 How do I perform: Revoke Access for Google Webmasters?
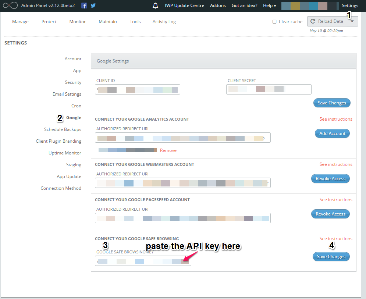point(330,179)
